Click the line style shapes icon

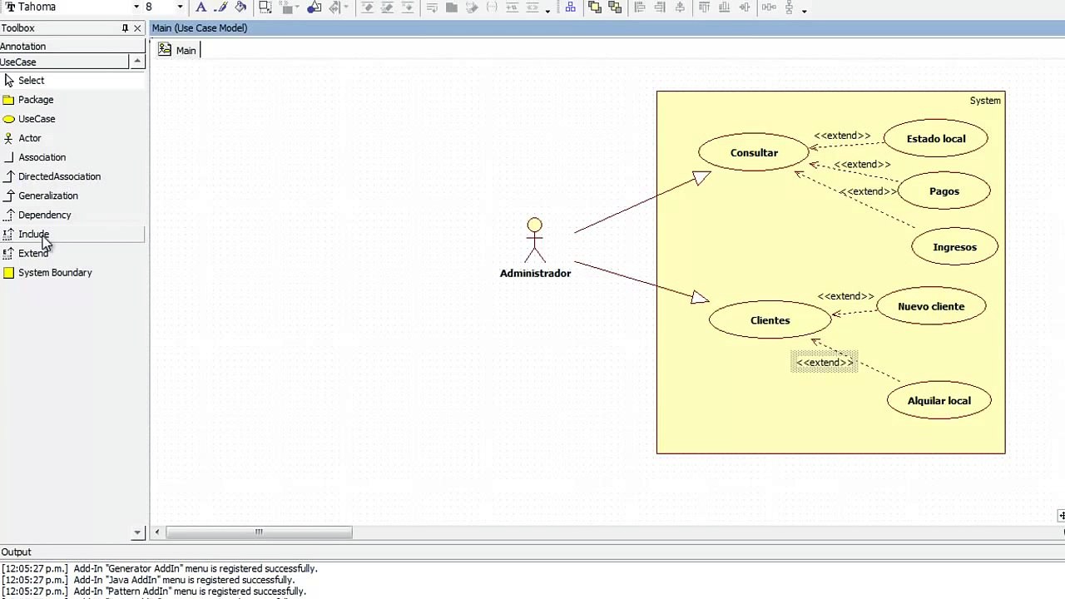click(314, 7)
